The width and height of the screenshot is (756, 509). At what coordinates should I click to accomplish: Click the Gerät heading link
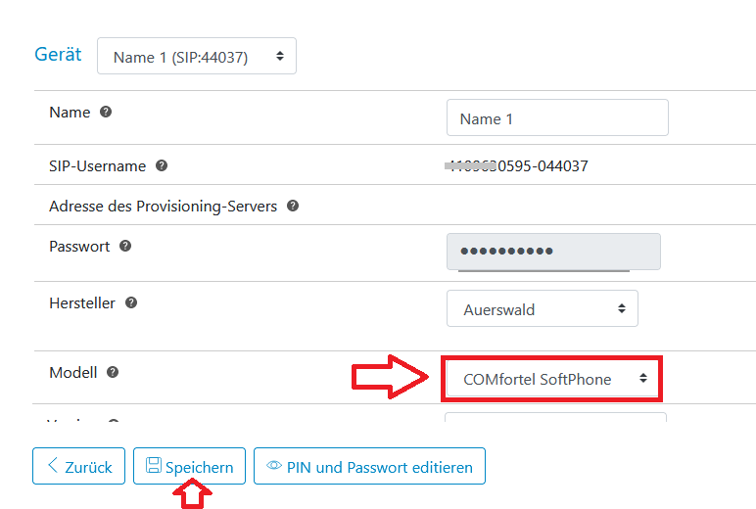coord(58,55)
